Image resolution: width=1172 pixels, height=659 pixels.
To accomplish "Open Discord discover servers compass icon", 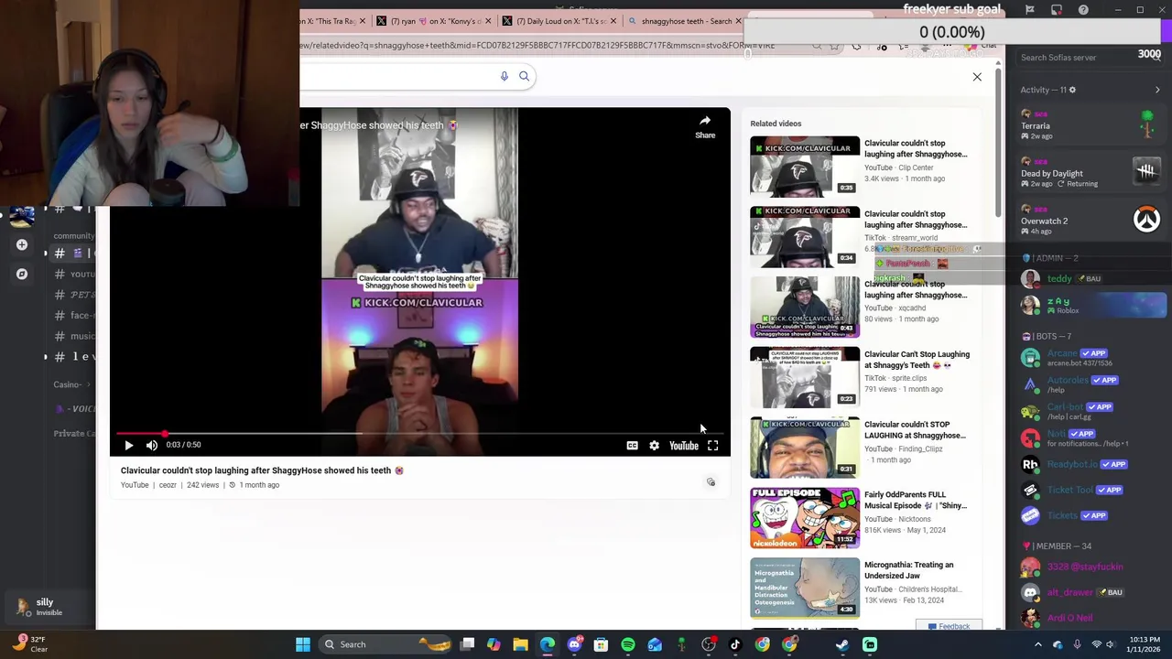I will pos(22,274).
